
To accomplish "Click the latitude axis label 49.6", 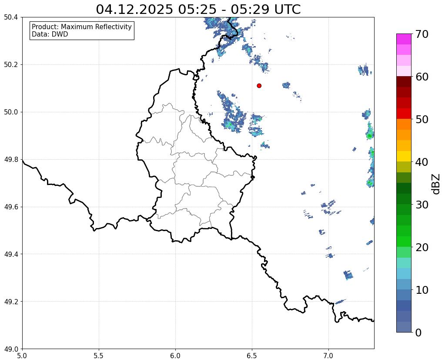I will 11,207.
